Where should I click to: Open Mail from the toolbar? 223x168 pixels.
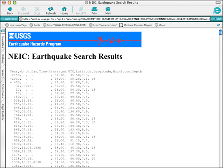(108, 11)
